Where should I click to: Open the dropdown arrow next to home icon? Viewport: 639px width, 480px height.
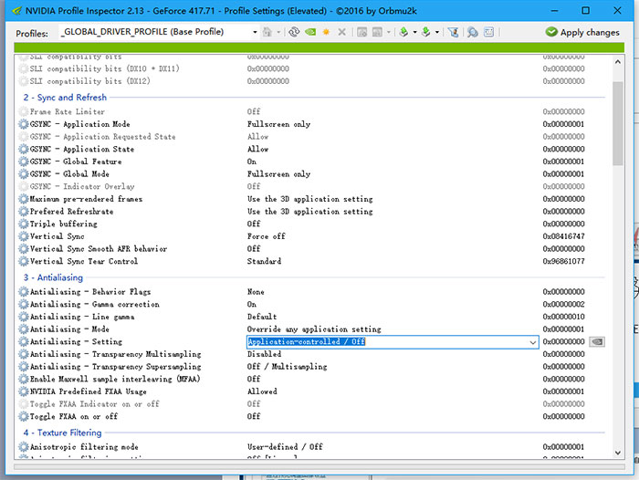tap(278, 32)
